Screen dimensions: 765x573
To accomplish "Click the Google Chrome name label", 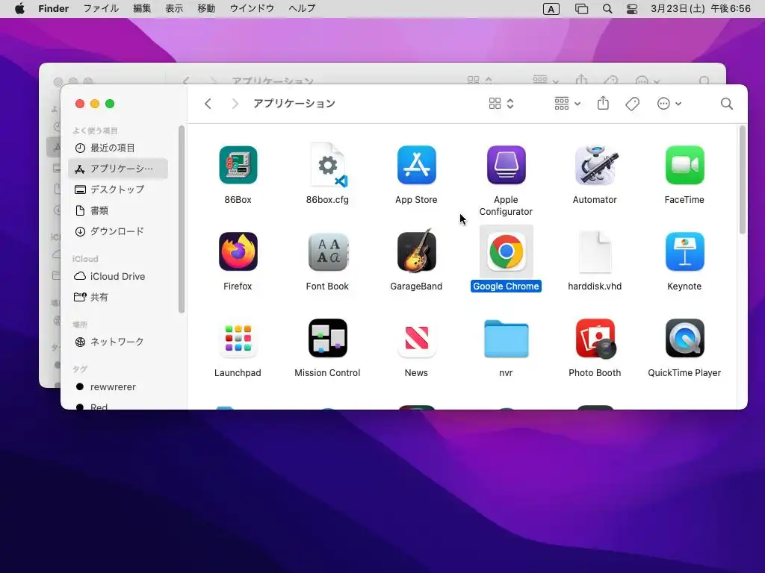I will tap(506, 286).
